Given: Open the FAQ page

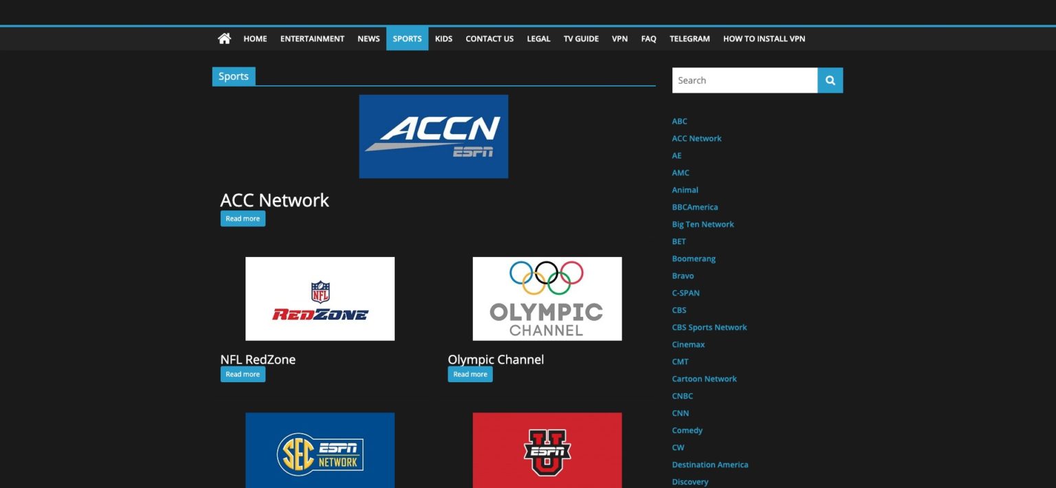Looking at the screenshot, I should 648,38.
